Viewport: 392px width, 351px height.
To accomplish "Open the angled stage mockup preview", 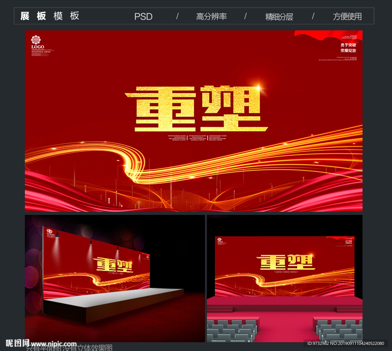I will coord(115,278).
